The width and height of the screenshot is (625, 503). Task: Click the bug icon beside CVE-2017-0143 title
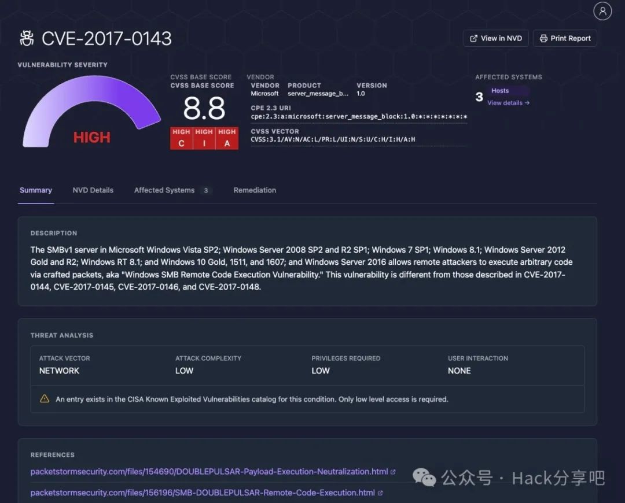point(27,39)
